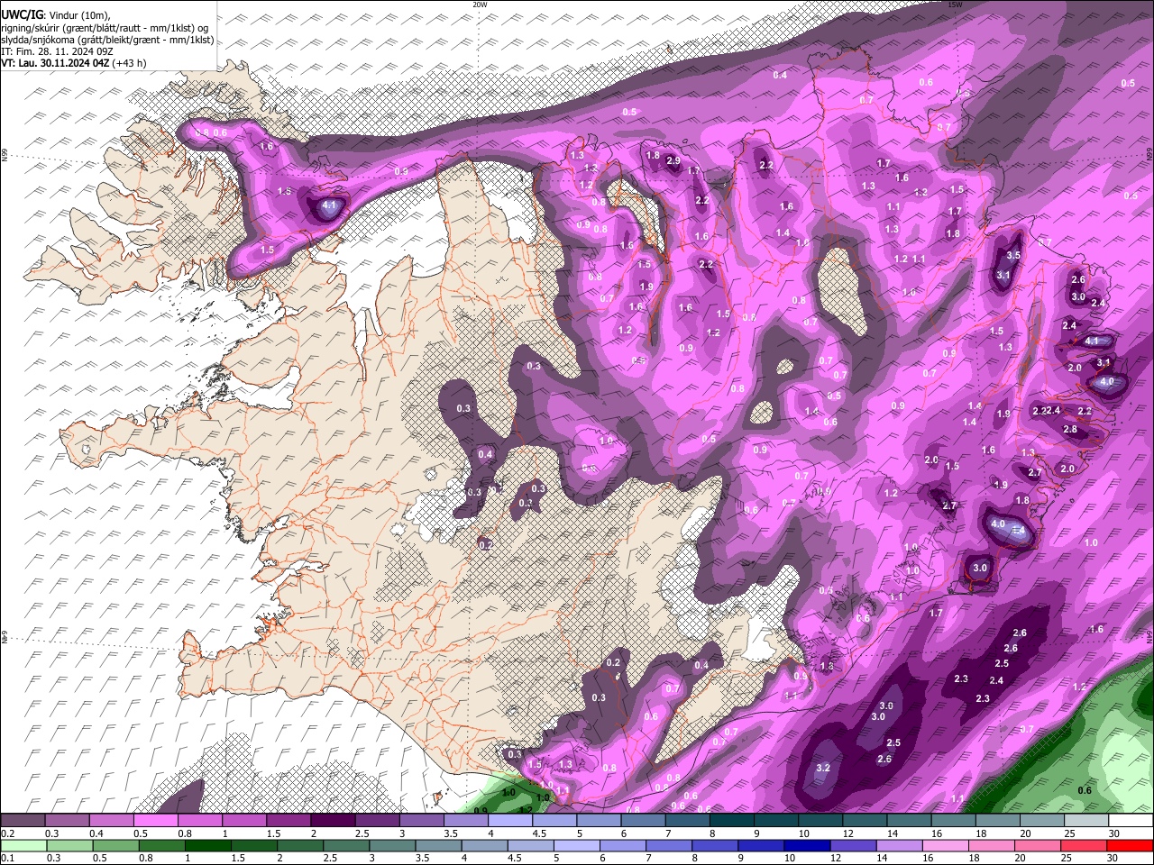Image resolution: width=1154 pixels, height=865 pixels.
Task: Pick the lower legend swatch between 0.5 and 0.8
Action: click(x=115, y=845)
